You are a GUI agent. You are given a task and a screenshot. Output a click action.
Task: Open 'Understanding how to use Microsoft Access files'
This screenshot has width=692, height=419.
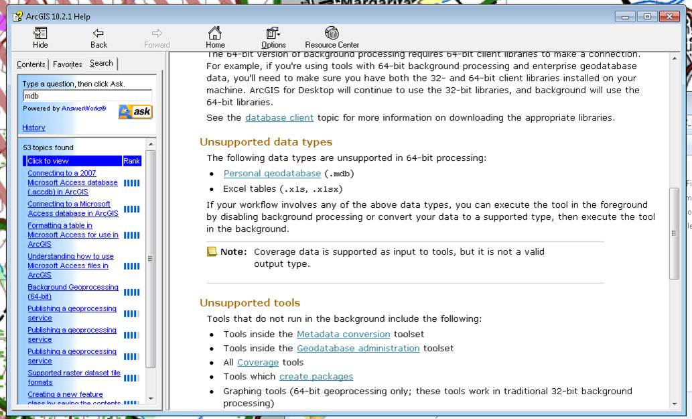[x=70, y=265]
